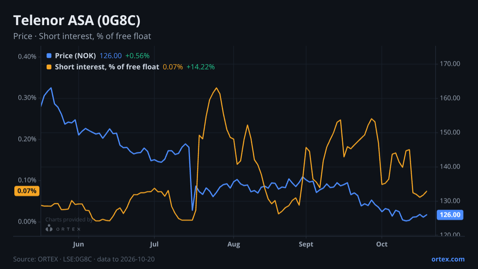Click the 0.30% left axis tick
This screenshot has width=478, height=269.
click(x=27, y=98)
